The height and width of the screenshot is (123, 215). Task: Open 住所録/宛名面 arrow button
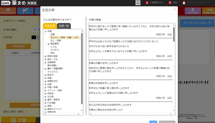click(x=209, y=11)
